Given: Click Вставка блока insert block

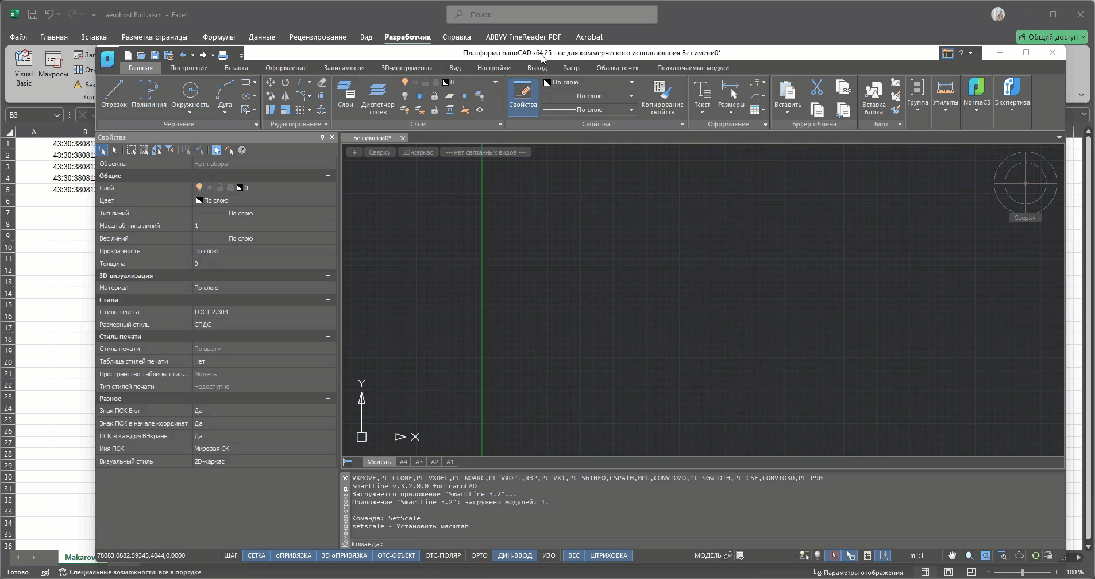Looking at the screenshot, I should pos(874,98).
